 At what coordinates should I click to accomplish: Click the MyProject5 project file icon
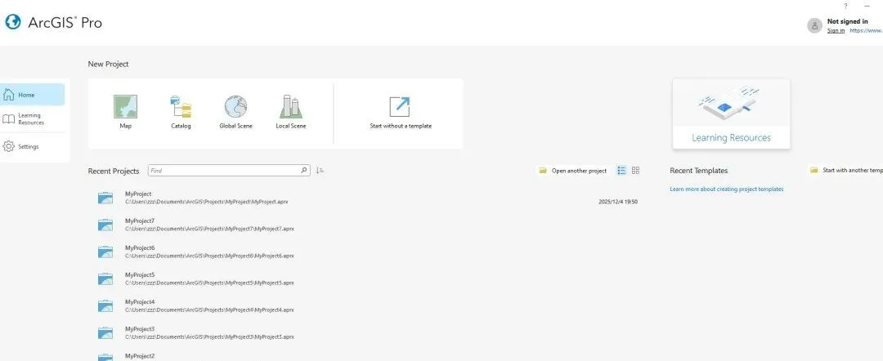[105, 279]
